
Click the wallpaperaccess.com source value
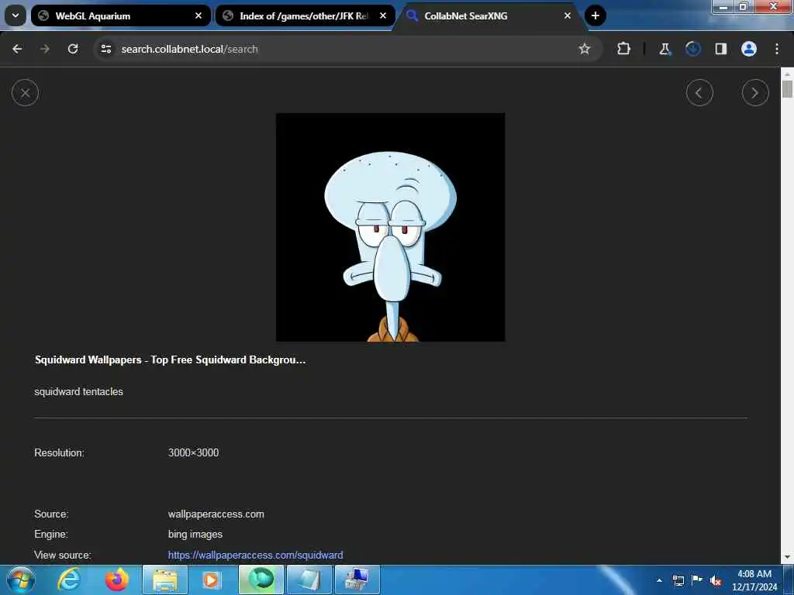[x=216, y=514]
